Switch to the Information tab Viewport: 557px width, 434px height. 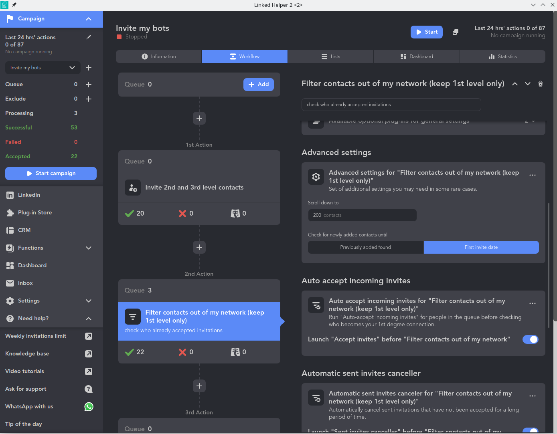159,57
